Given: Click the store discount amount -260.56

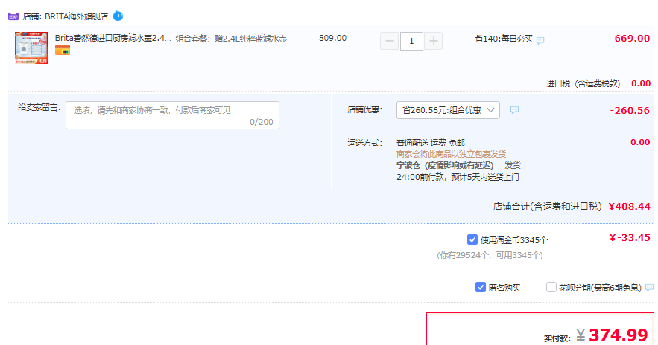Looking at the screenshot, I should pyautogui.click(x=630, y=111).
